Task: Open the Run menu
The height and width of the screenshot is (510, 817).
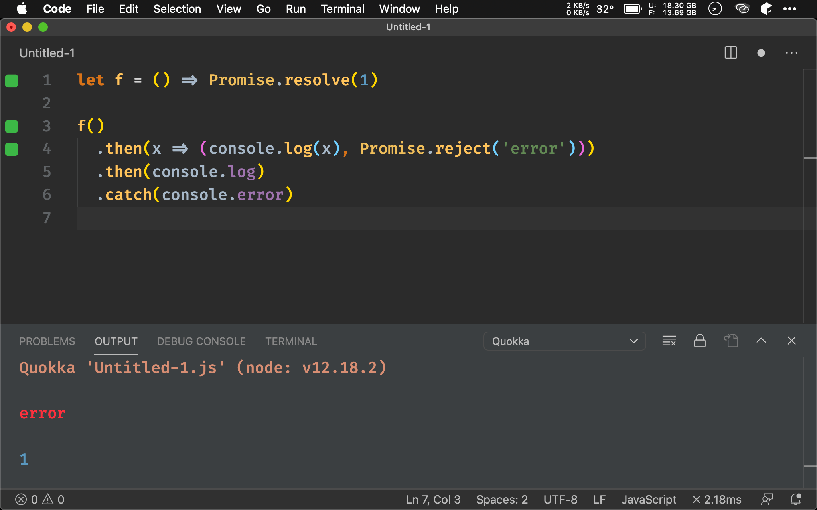Action: coord(296,9)
